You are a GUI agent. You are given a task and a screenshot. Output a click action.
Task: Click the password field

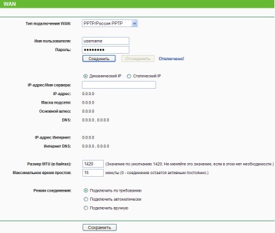(x=106, y=50)
